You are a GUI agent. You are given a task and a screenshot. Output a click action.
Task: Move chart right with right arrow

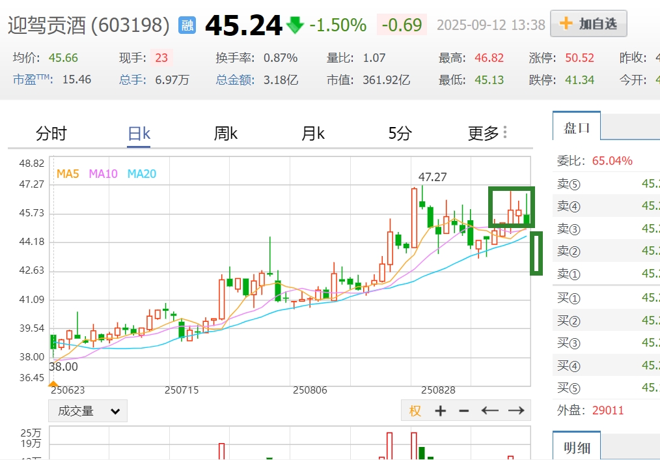[516, 410]
